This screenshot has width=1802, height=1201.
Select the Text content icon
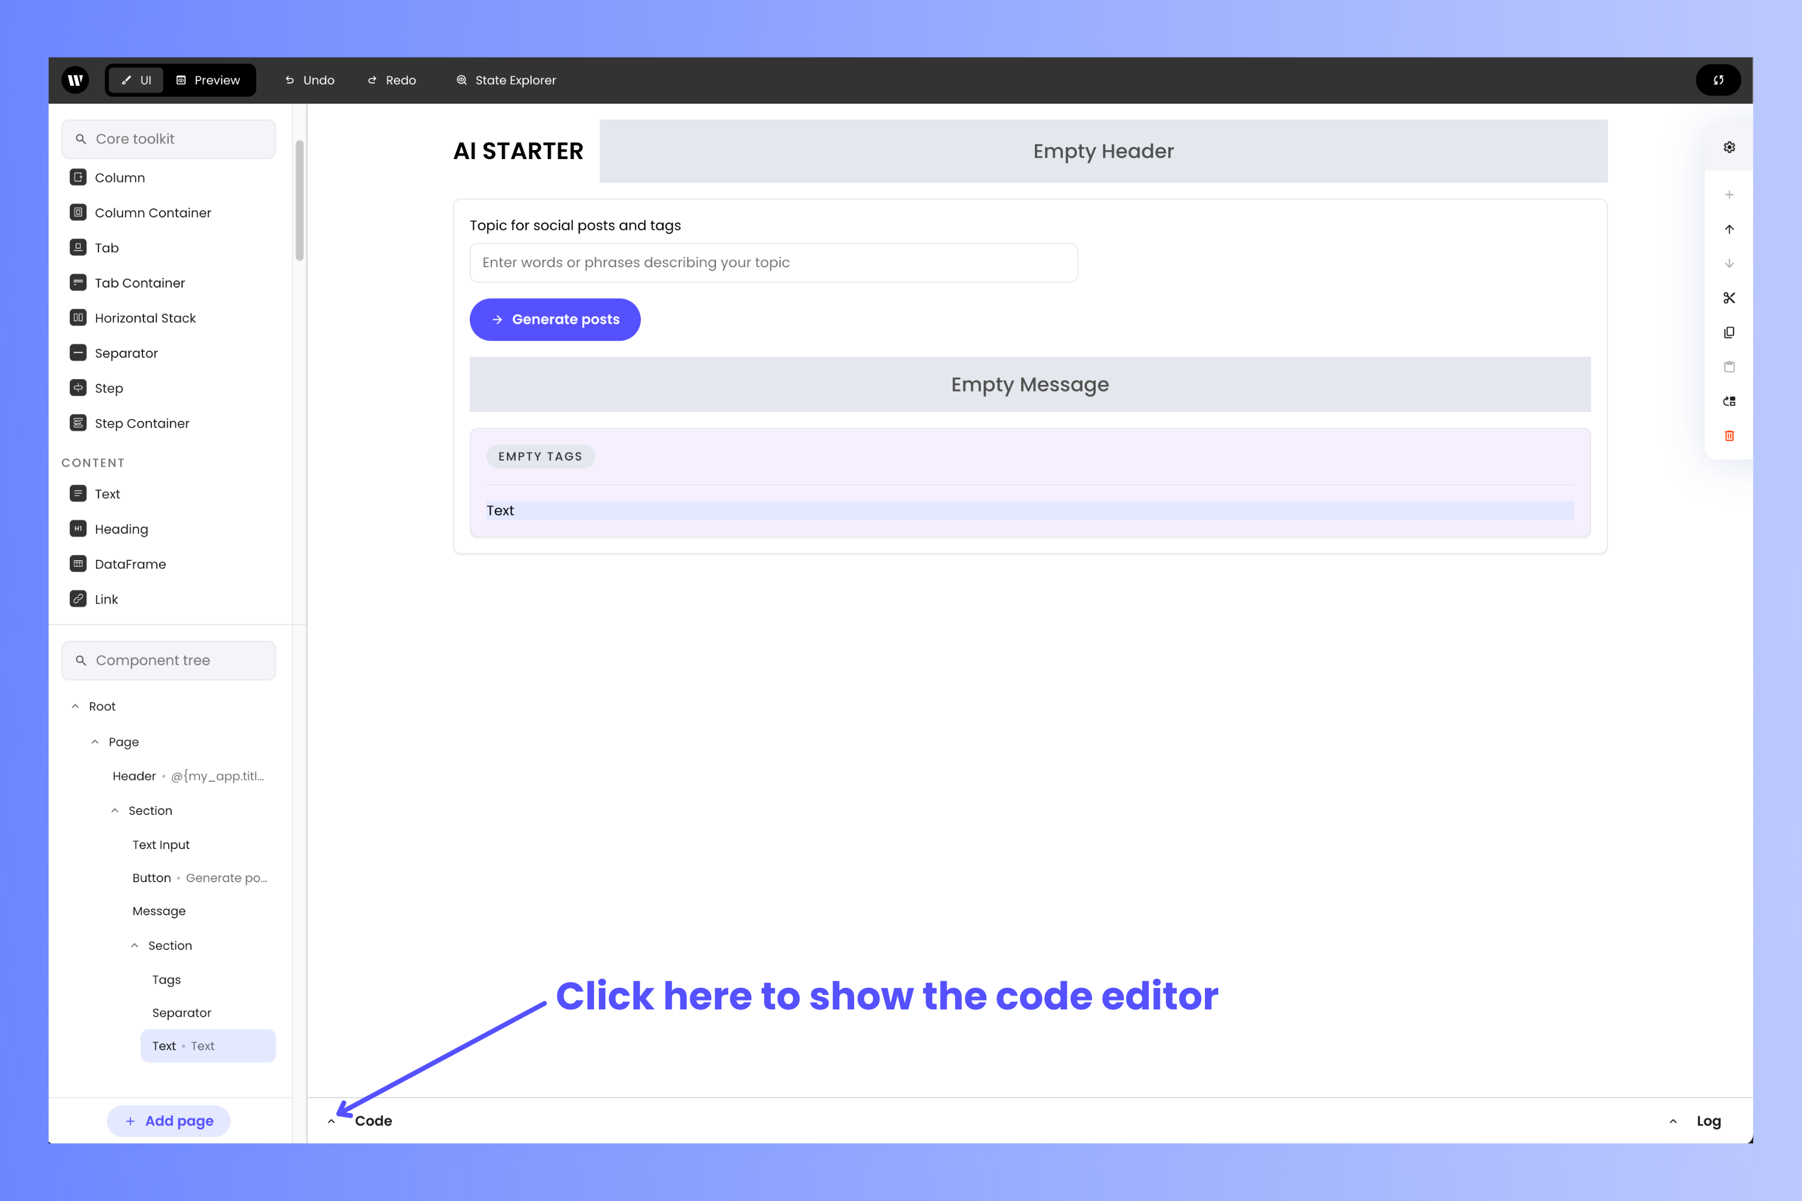point(78,493)
